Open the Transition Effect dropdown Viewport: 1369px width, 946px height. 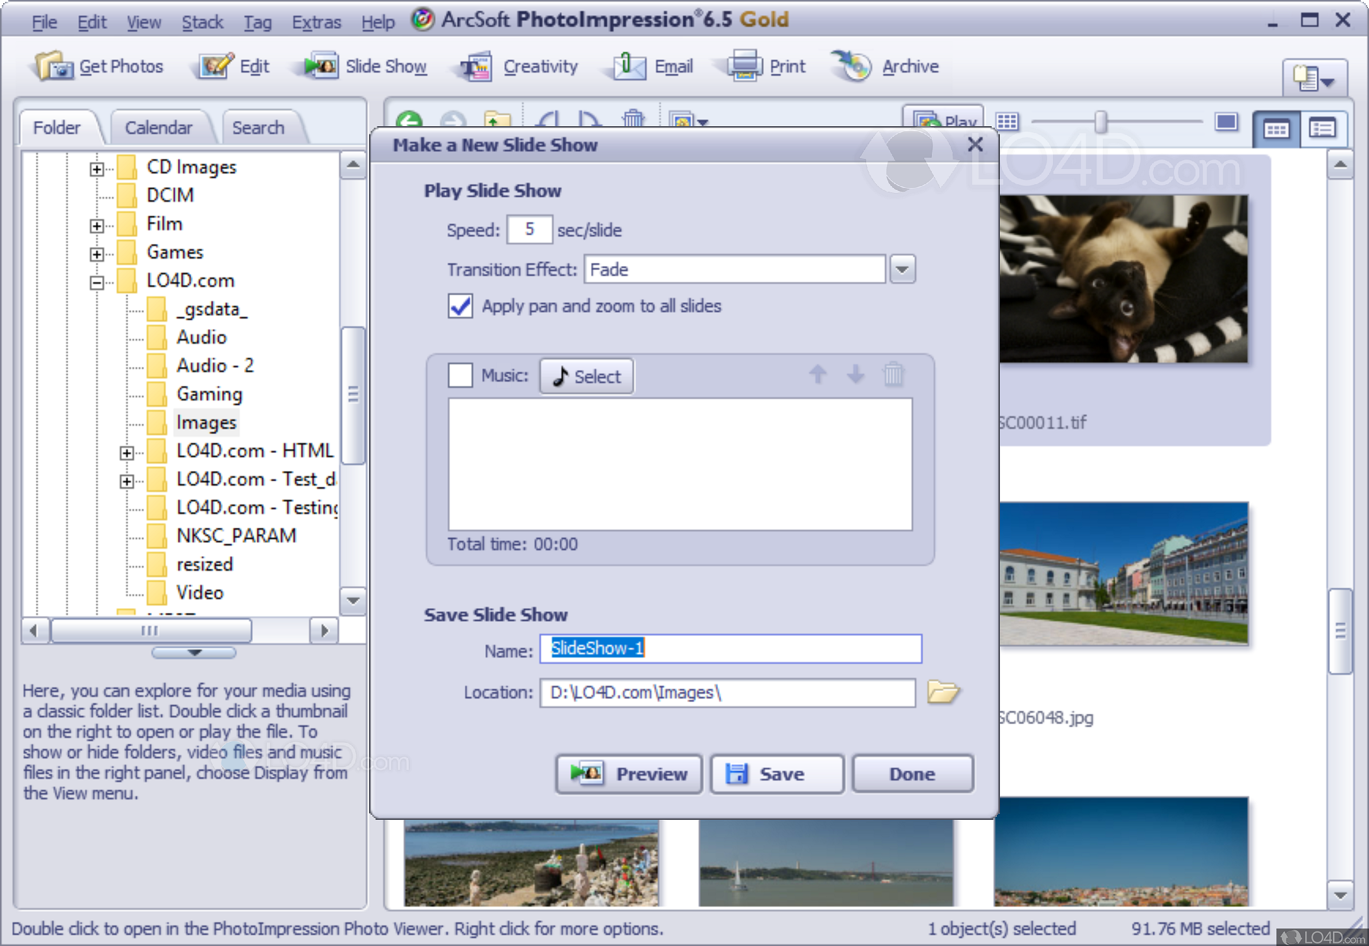tap(902, 269)
